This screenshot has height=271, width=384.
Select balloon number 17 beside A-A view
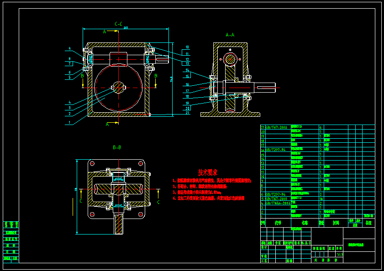click(x=187, y=91)
